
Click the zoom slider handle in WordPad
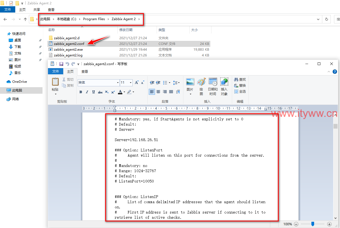(313, 224)
